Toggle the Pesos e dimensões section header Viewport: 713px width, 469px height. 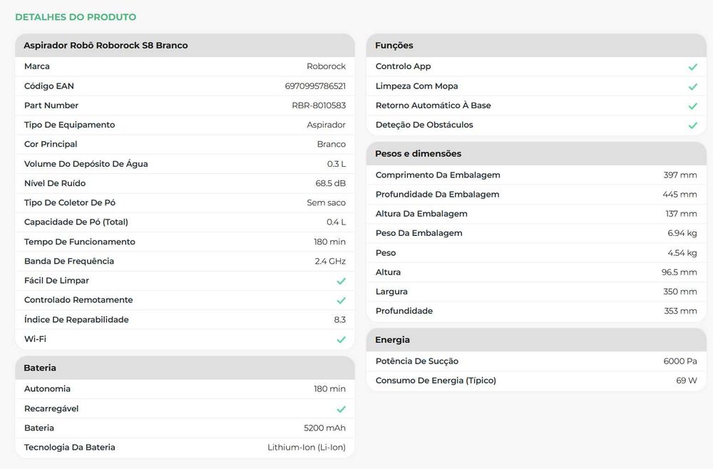click(536, 154)
